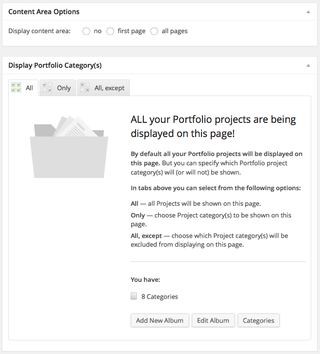
Task: Collapse the Content Area Options panel arrow
Action: 308,12
